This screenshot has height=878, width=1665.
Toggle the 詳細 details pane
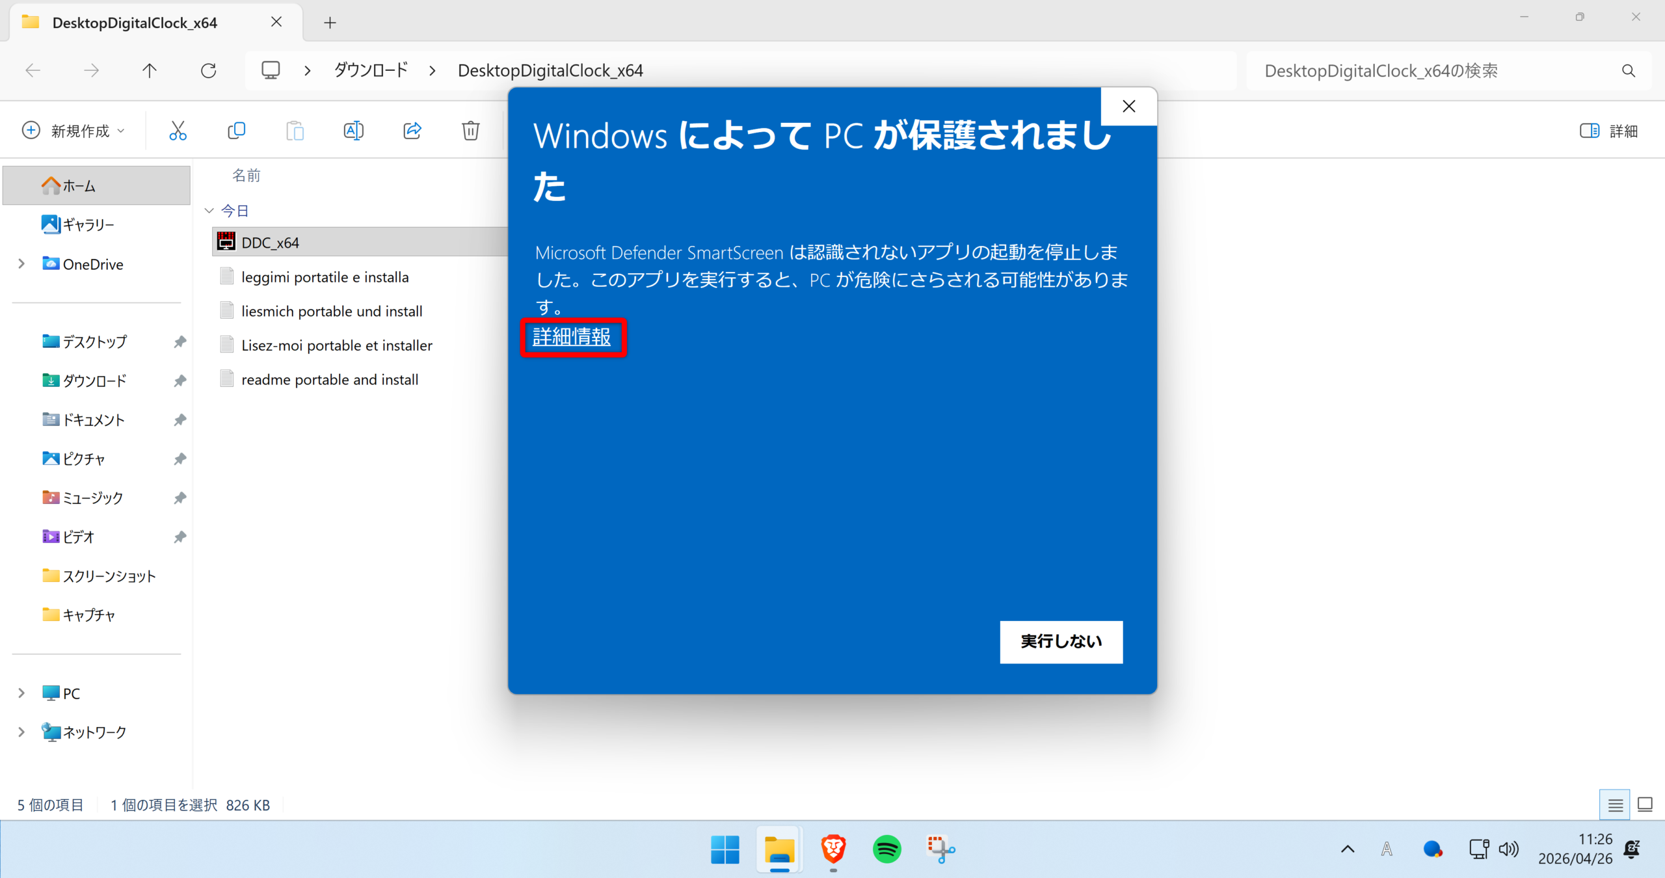[x=1608, y=131]
